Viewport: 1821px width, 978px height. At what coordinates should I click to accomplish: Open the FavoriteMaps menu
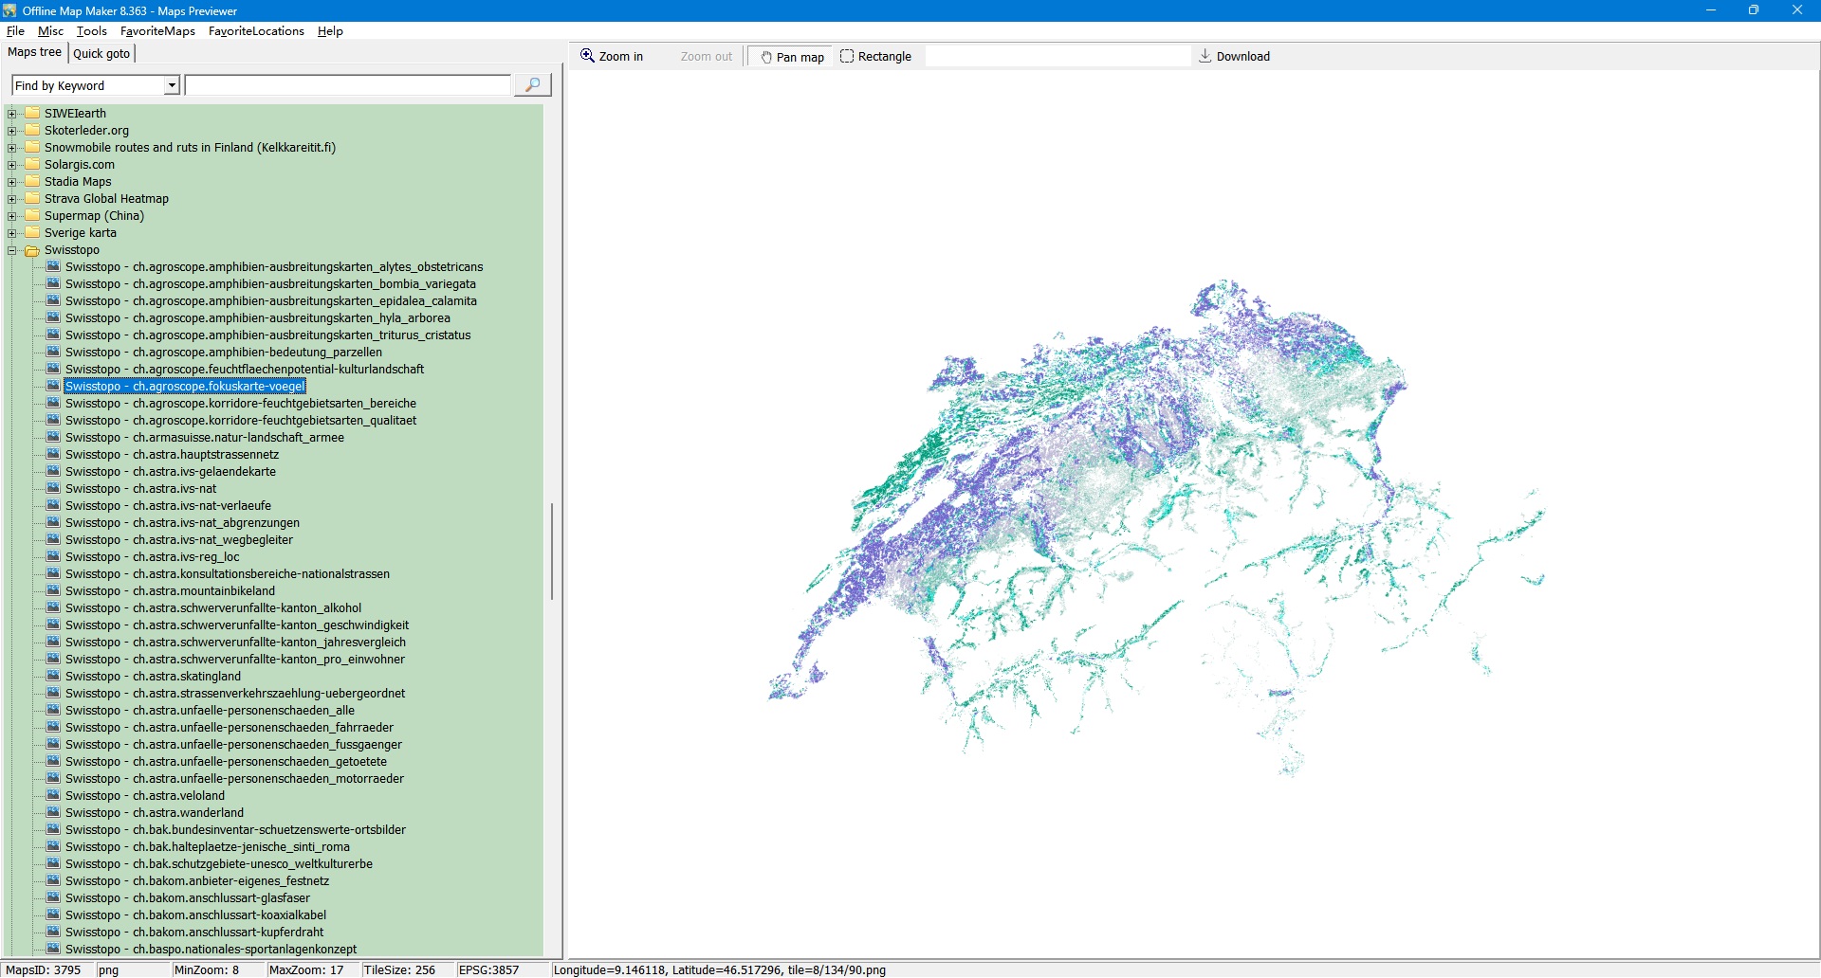157,31
